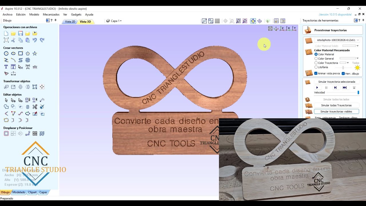Select the draw rectangle tool
Screen dimensions: 366x206
(21, 54)
